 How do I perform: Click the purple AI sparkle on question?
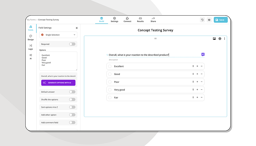pos(203,55)
